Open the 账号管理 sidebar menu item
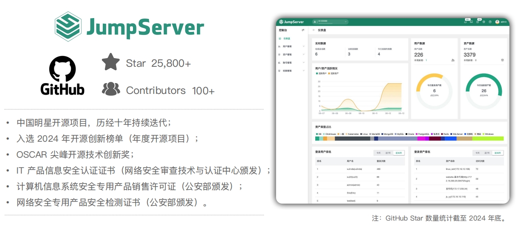 (x=291, y=62)
